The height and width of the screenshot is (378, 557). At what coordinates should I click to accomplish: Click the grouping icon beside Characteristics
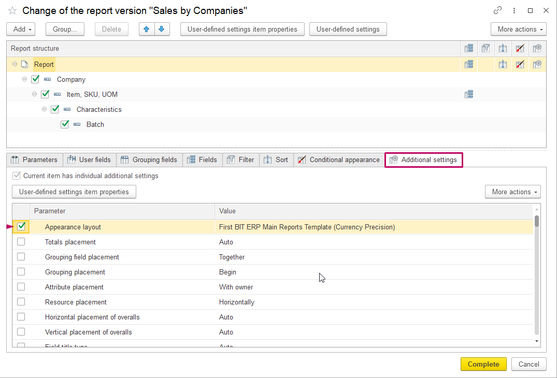click(67, 109)
